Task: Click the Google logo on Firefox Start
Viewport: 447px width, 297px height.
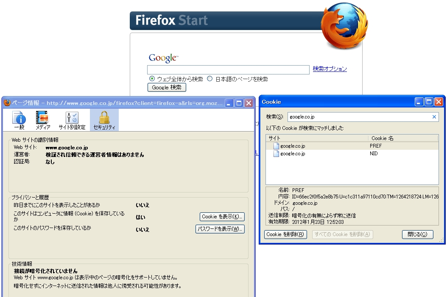Action: (163, 58)
